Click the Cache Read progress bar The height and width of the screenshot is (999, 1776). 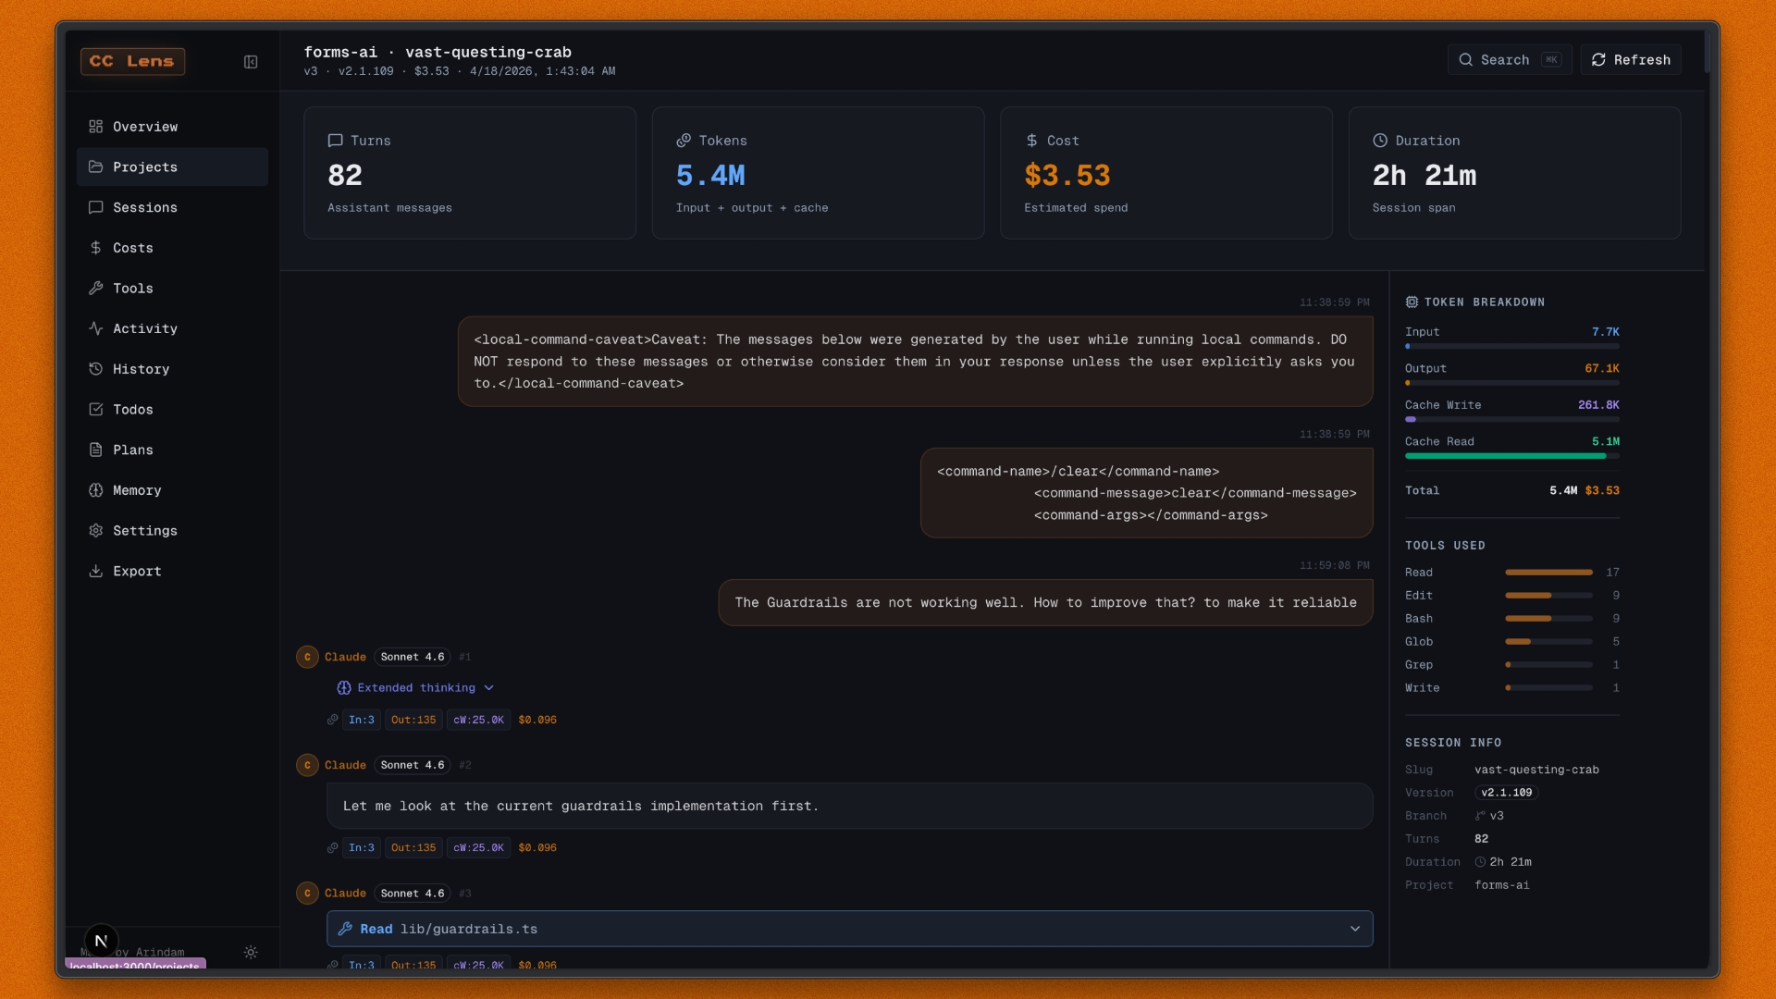(1511, 456)
